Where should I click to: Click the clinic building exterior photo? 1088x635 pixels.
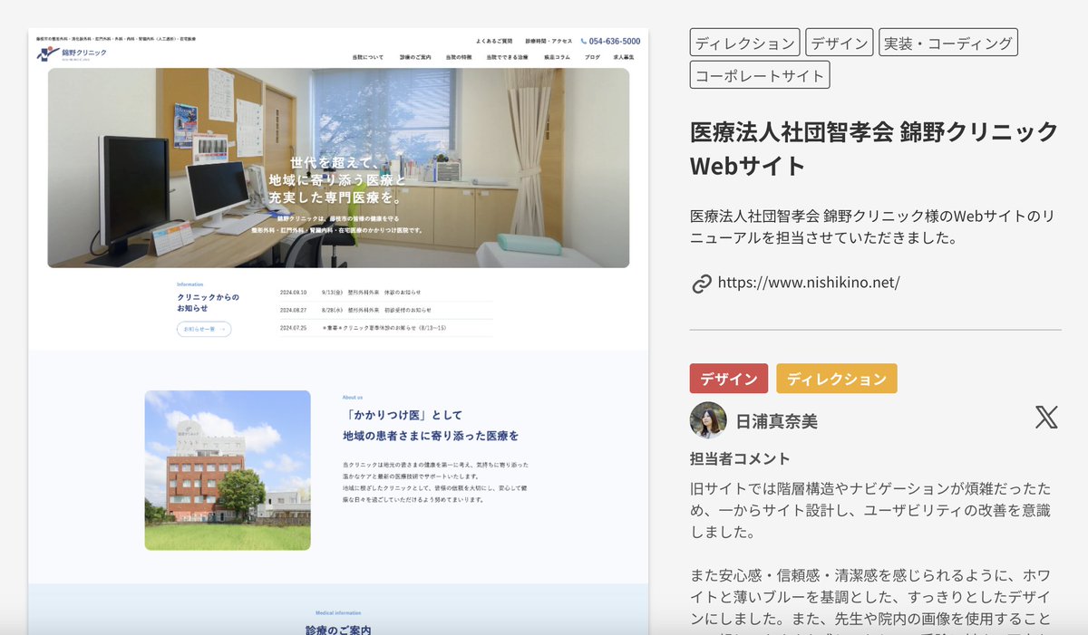(228, 470)
